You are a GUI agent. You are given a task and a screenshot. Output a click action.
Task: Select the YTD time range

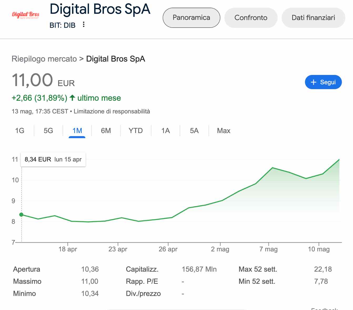click(136, 131)
